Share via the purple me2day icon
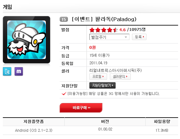 [19, 72]
